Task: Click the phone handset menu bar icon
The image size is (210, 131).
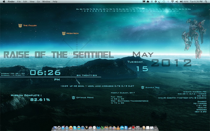Action: coord(159,2)
